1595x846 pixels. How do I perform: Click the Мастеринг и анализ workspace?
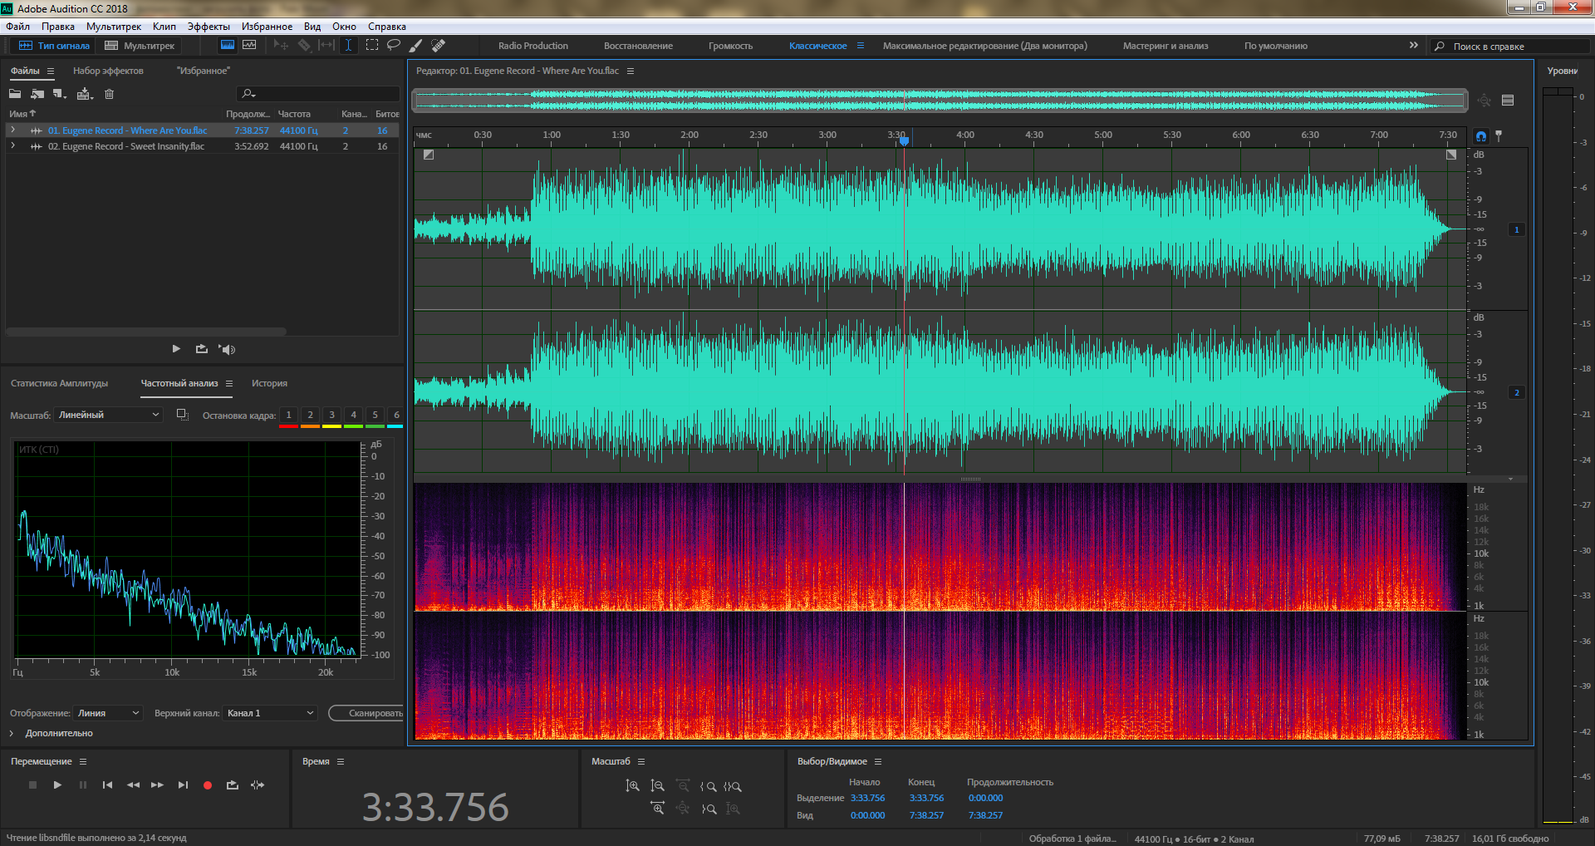(1166, 46)
